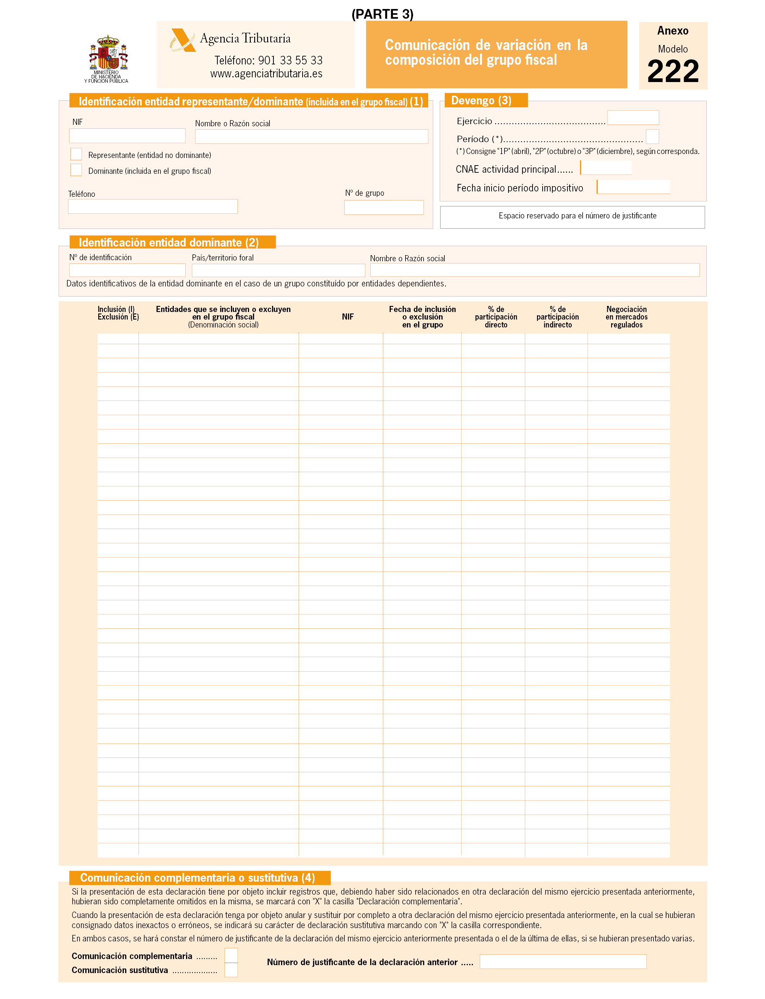Click the Ejercicio field in the Devengo section
This screenshot has height=999, width=765.
pos(633,117)
